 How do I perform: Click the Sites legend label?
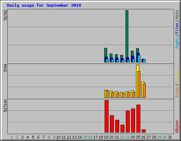(x=177, y=92)
